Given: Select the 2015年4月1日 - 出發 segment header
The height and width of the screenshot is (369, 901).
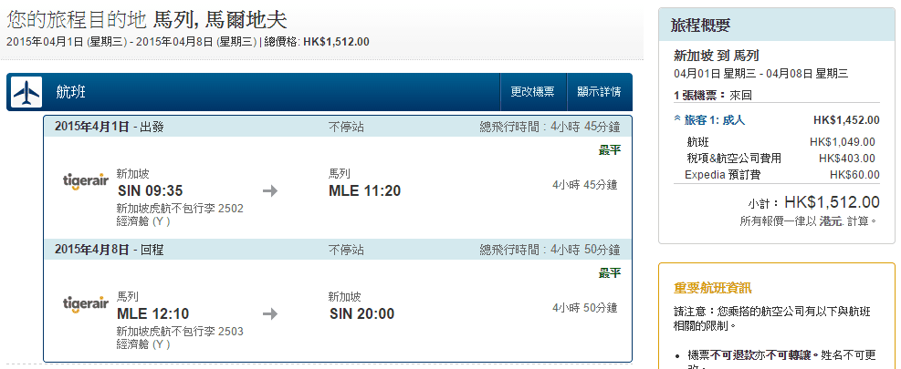Looking at the screenshot, I should click(x=109, y=126).
